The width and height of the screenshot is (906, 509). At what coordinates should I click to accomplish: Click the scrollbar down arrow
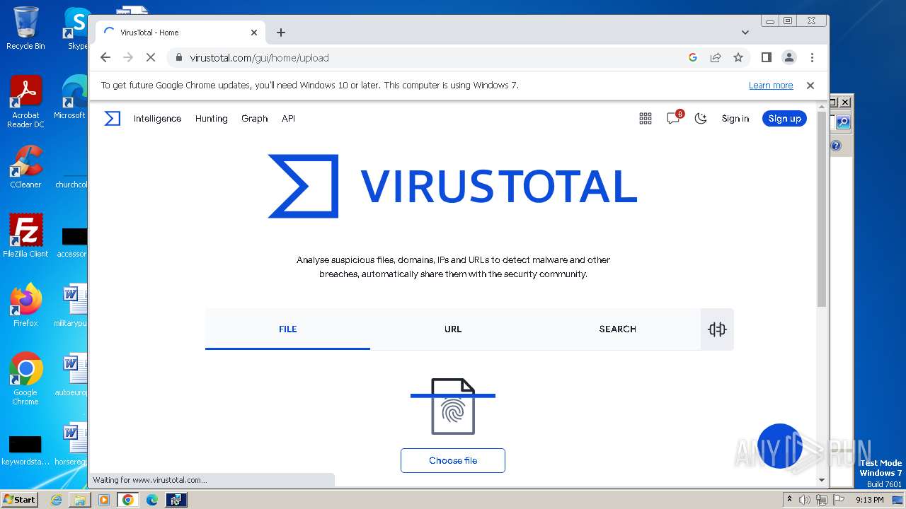(822, 480)
